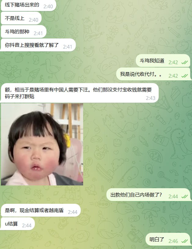The height and width of the screenshot is (249, 192).
Task: Select the "你抖音上搜搜看就了解了" message
Action: click(38, 45)
